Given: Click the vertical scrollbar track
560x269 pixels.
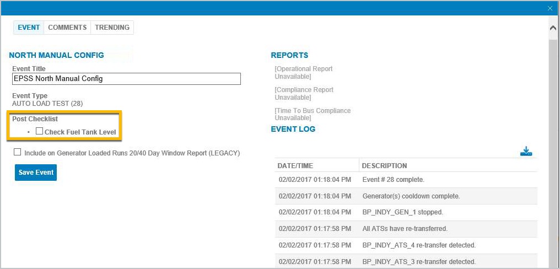Looking at the screenshot, I should pyautogui.click(x=553, y=150).
